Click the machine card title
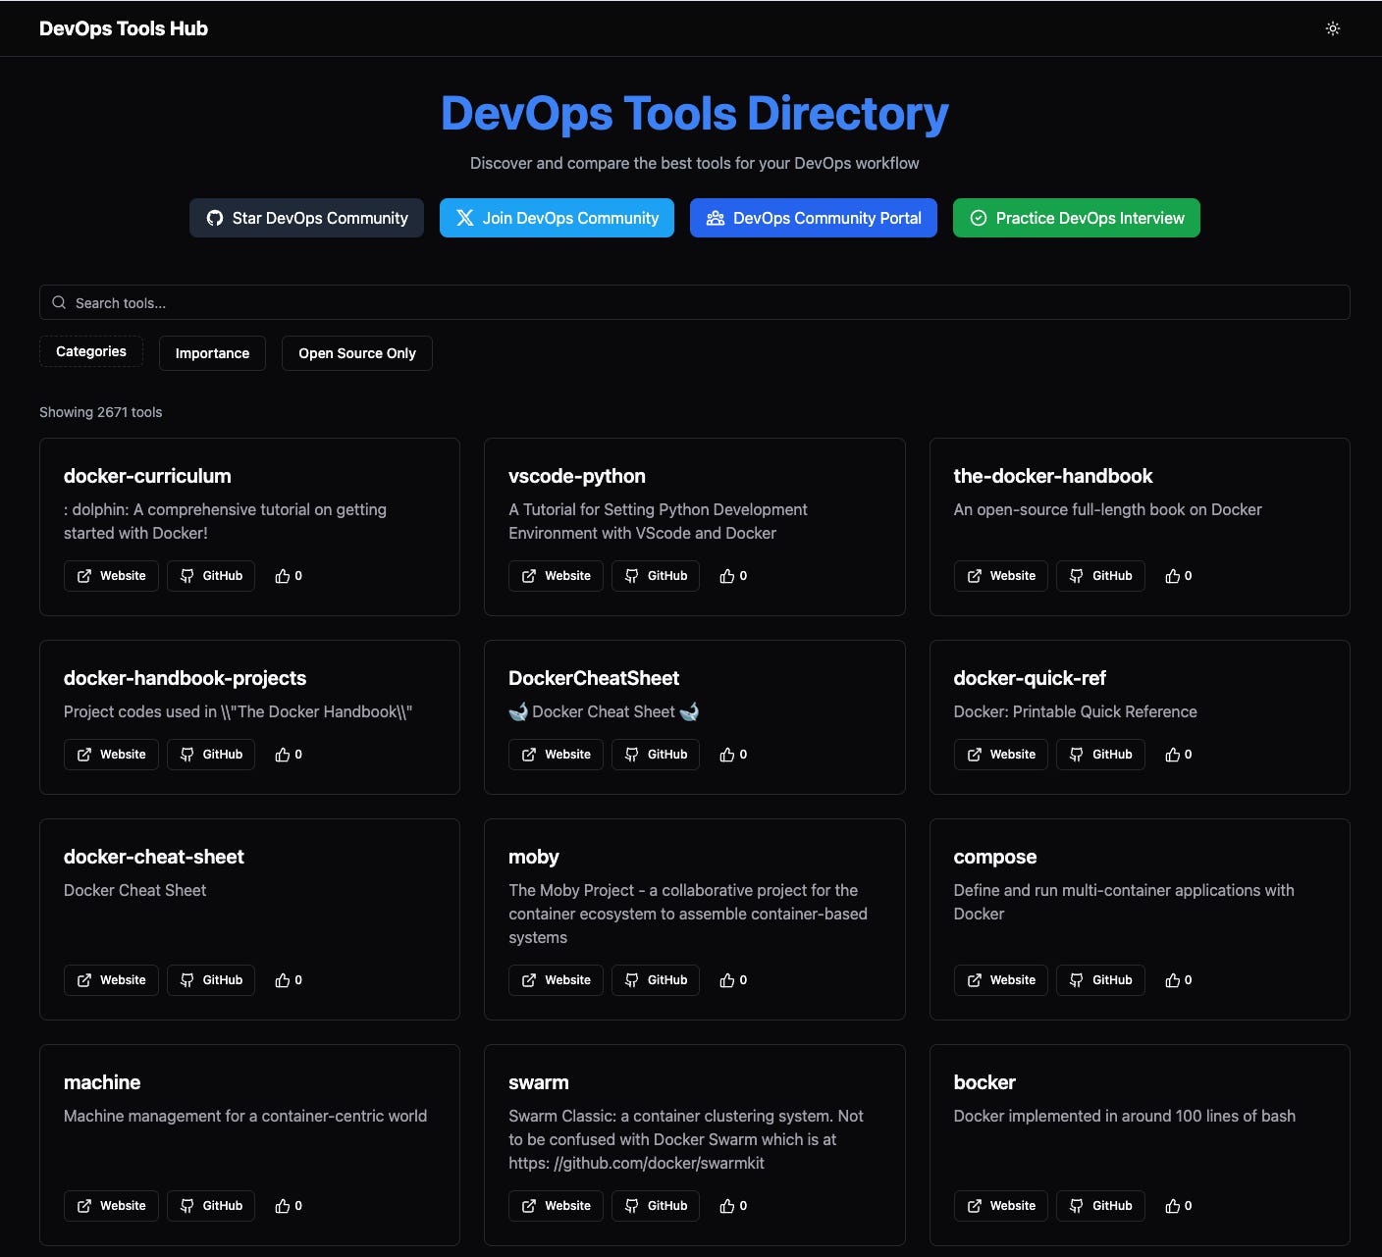Viewport: 1382px width, 1257px height. [x=102, y=1082]
